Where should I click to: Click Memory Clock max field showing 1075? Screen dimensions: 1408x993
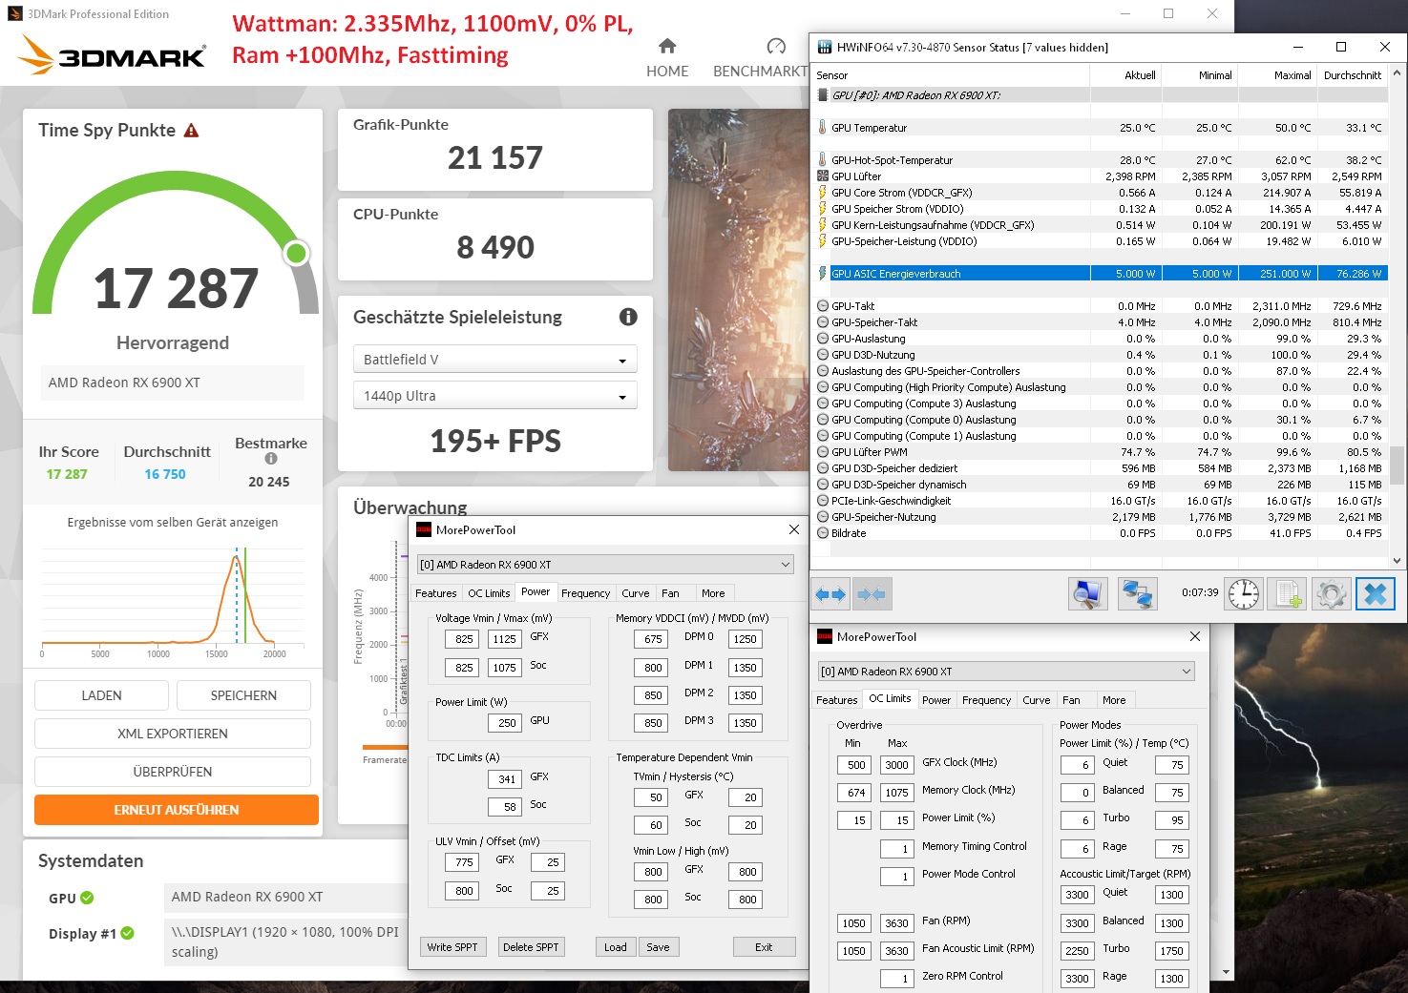[x=895, y=792]
